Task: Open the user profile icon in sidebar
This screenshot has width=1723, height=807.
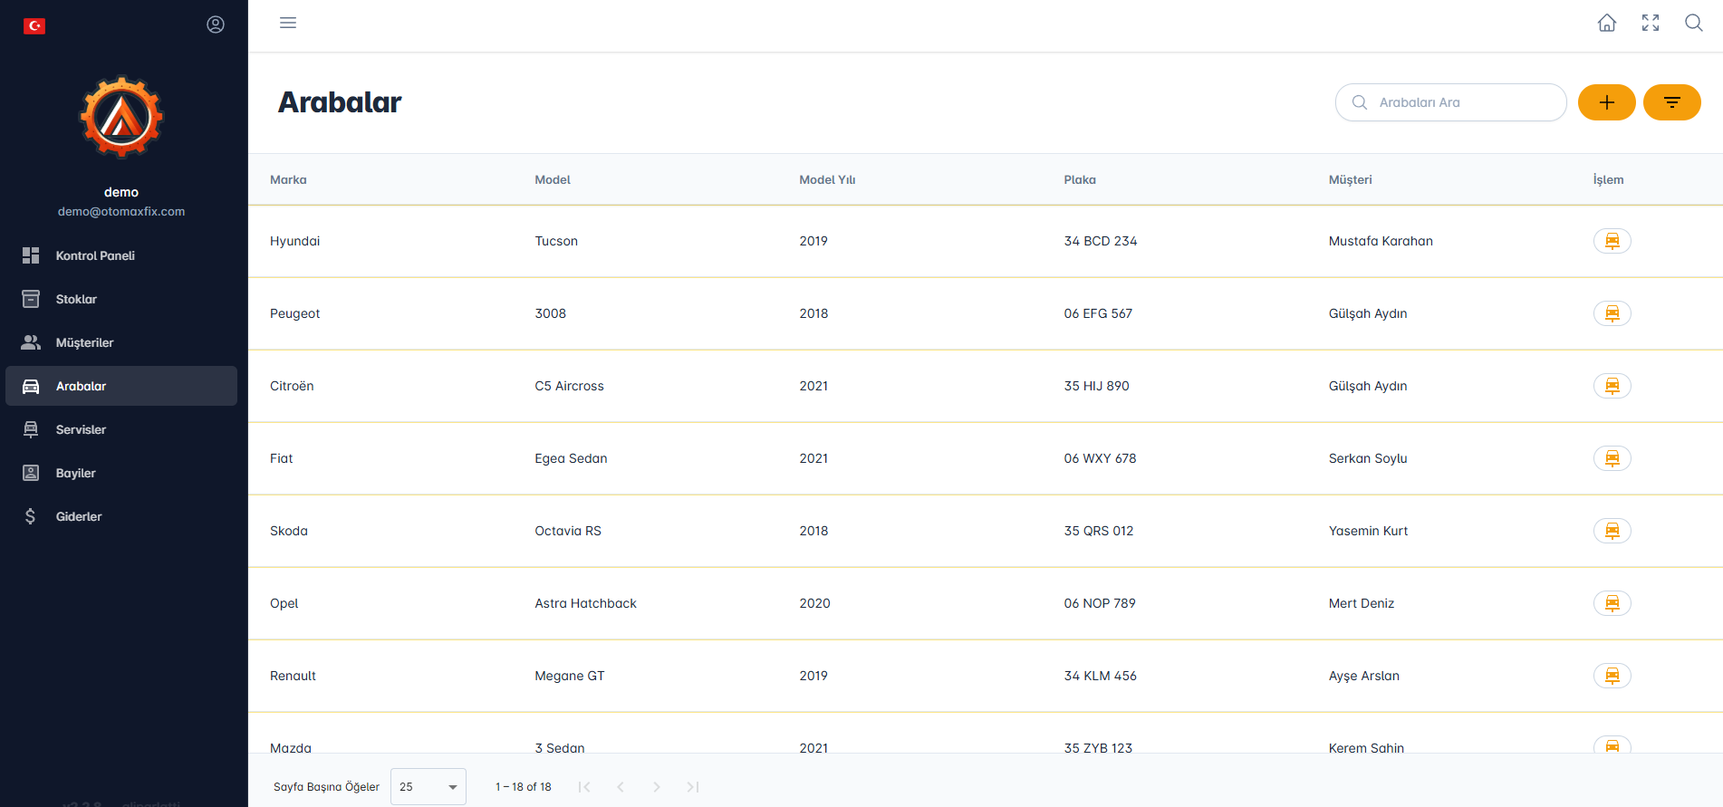Action: coord(216,24)
